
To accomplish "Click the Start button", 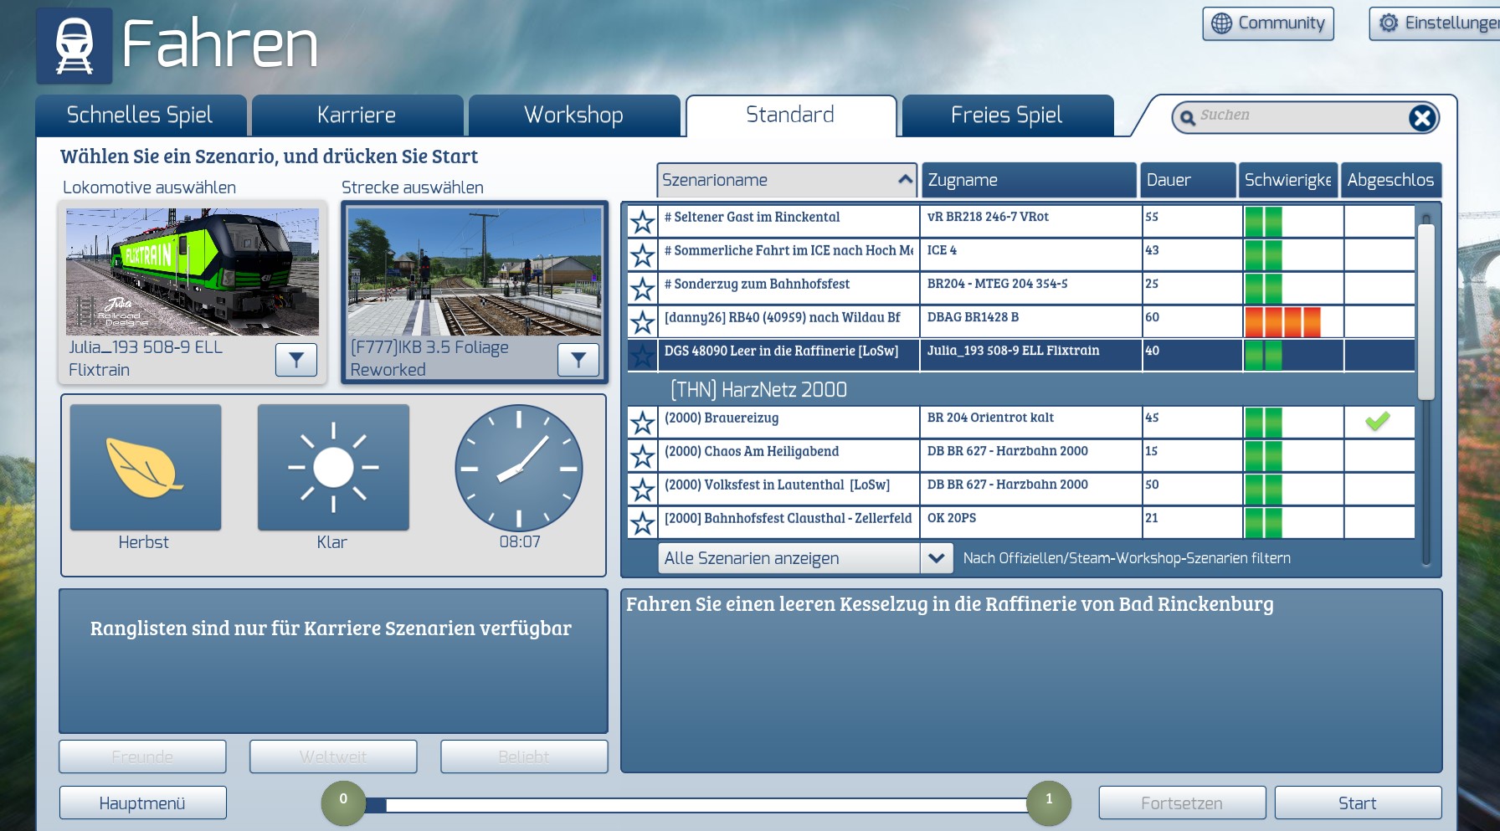I will coord(1358,803).
